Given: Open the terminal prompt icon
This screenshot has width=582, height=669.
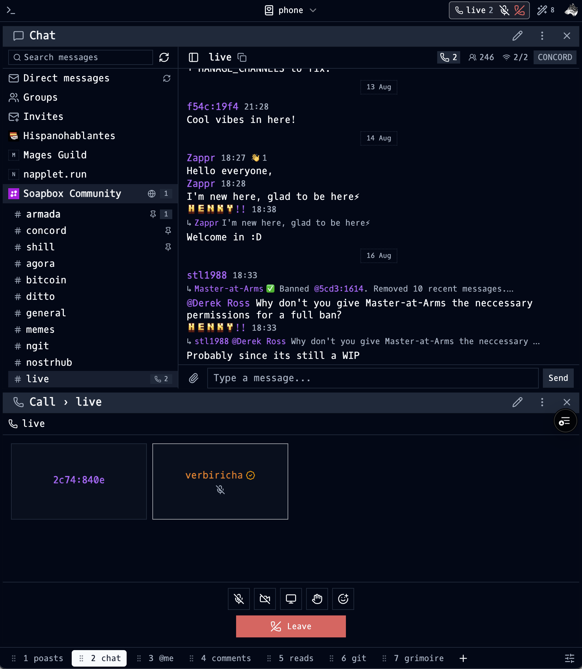Looking at the screenshot, I should point(11,10).
